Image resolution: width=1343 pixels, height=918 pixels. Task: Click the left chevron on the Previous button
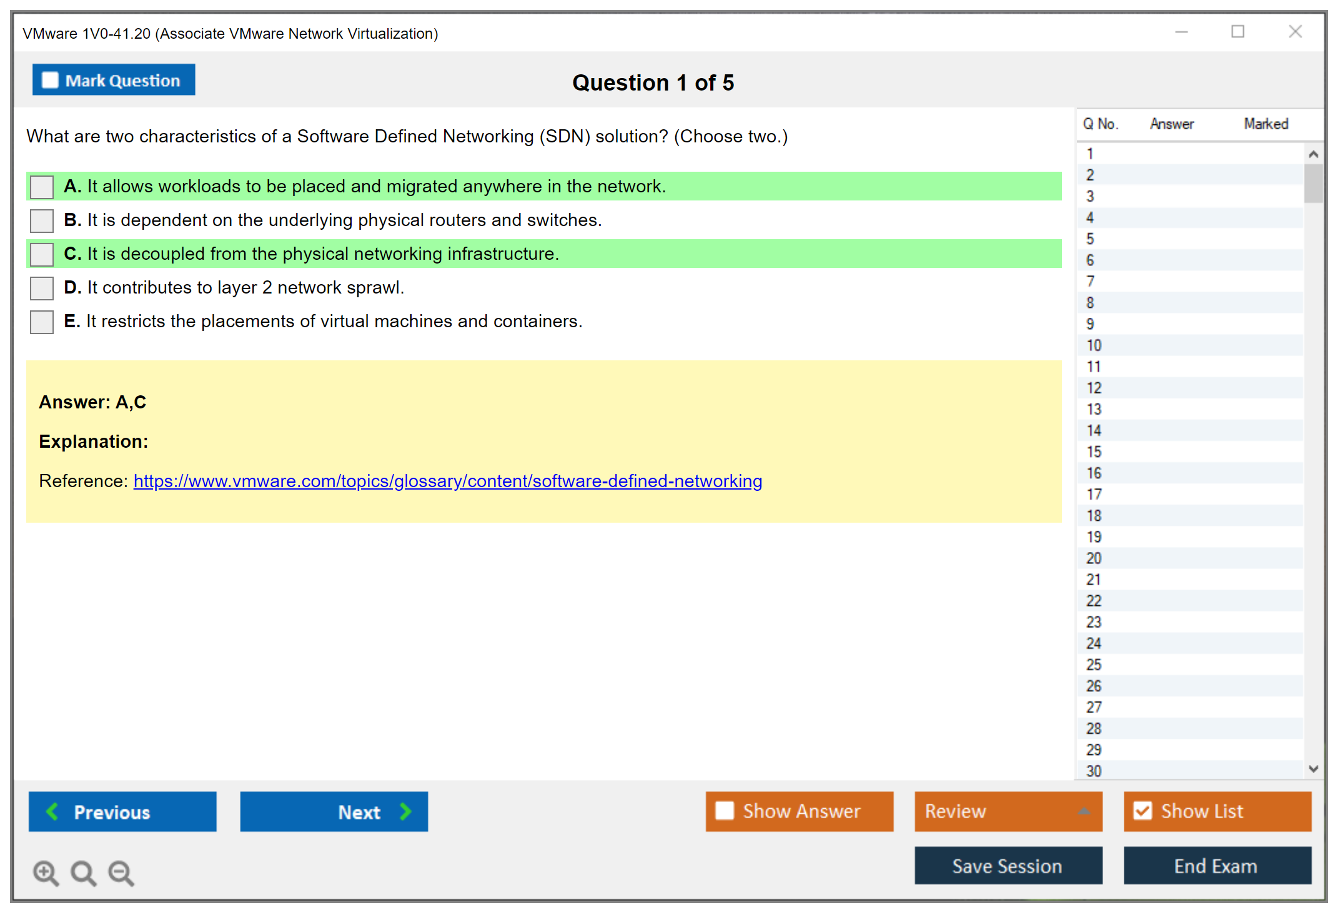(x=53, y=811)
